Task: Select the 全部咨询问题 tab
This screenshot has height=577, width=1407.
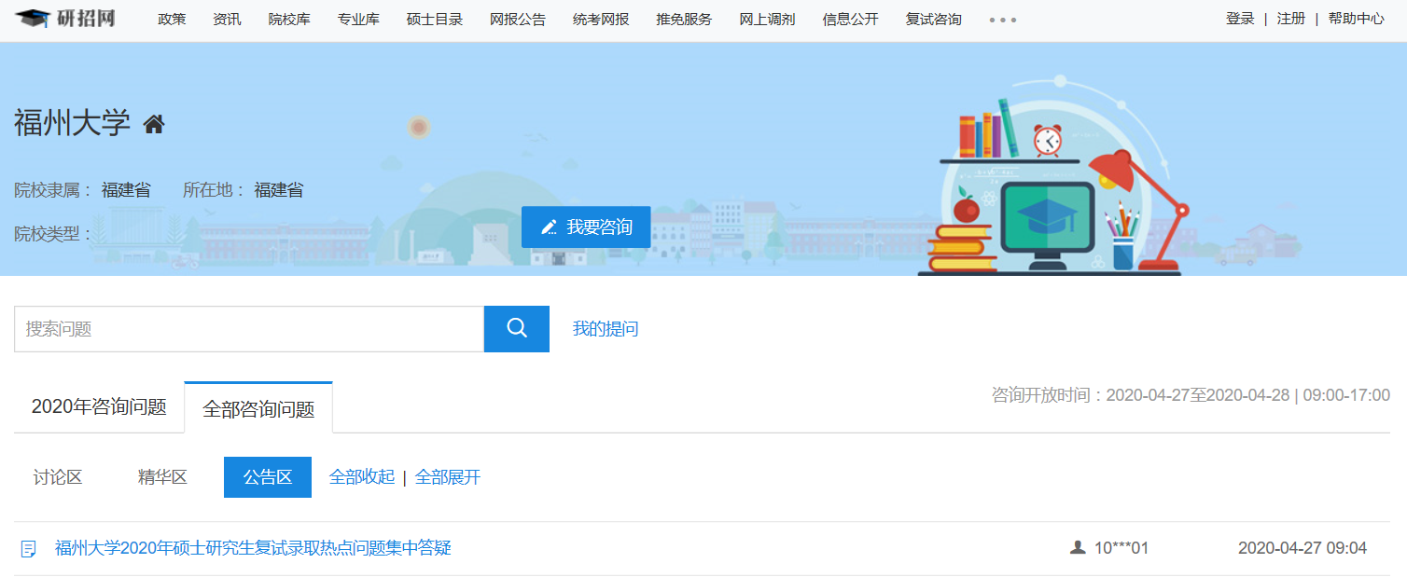Action: (258, 408)
